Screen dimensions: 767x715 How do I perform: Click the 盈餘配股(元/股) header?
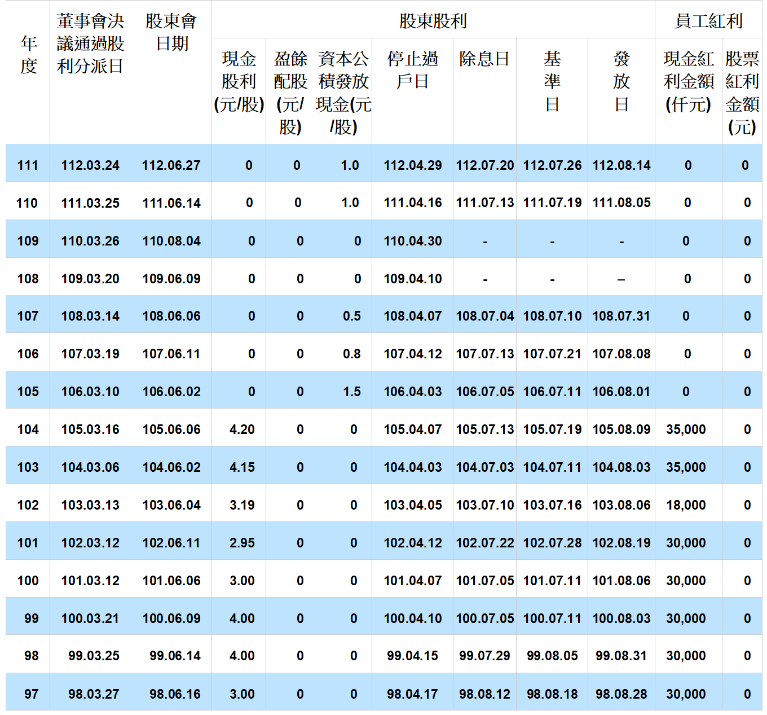290,93
